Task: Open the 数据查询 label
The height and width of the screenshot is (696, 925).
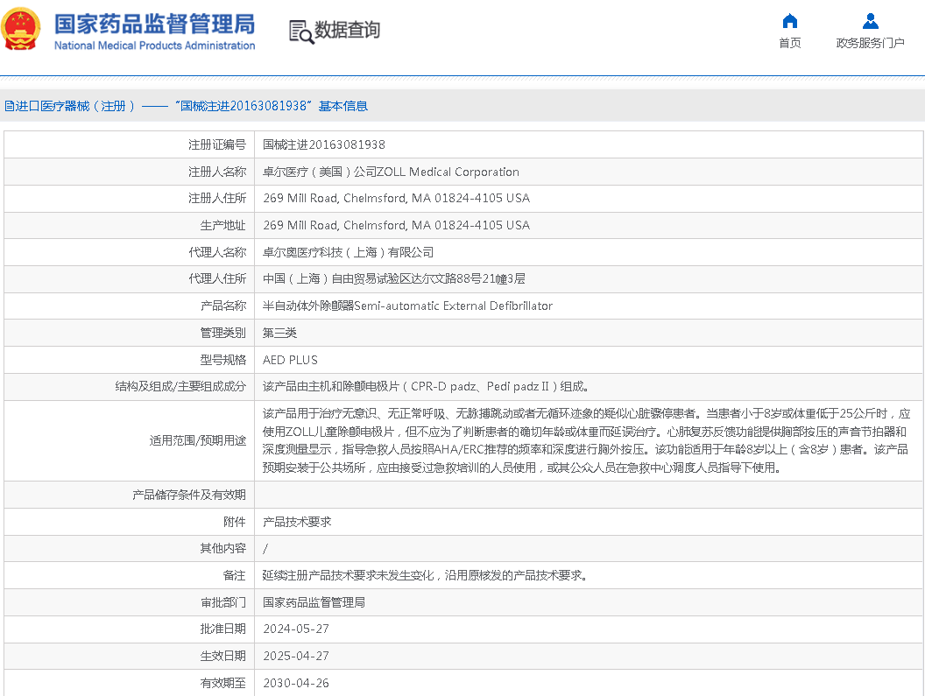Action: (348, 31)
